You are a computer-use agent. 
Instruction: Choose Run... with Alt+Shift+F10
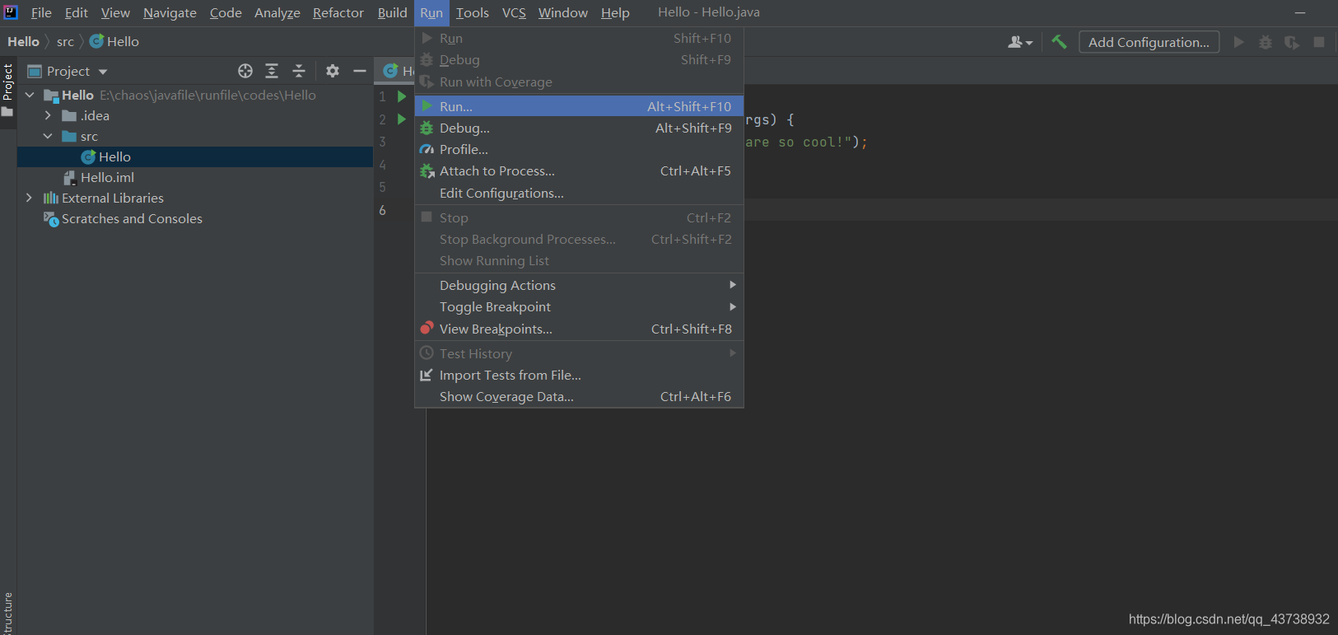(579, 106)
